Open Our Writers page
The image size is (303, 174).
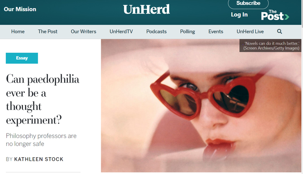pos(84,31)
